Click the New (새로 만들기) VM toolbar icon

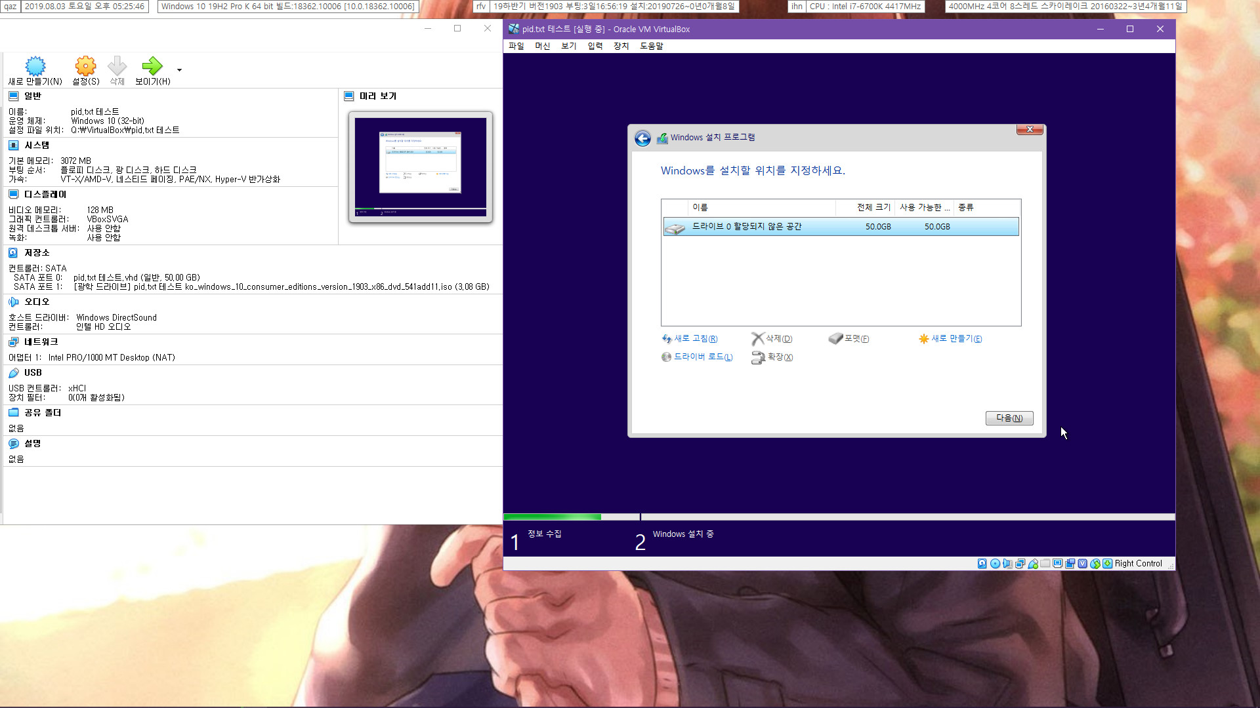(x=35, y=66)
